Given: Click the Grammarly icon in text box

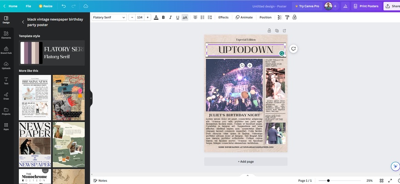Looking at the screenshot, I should pyautogui.click(x=282, y=53).
